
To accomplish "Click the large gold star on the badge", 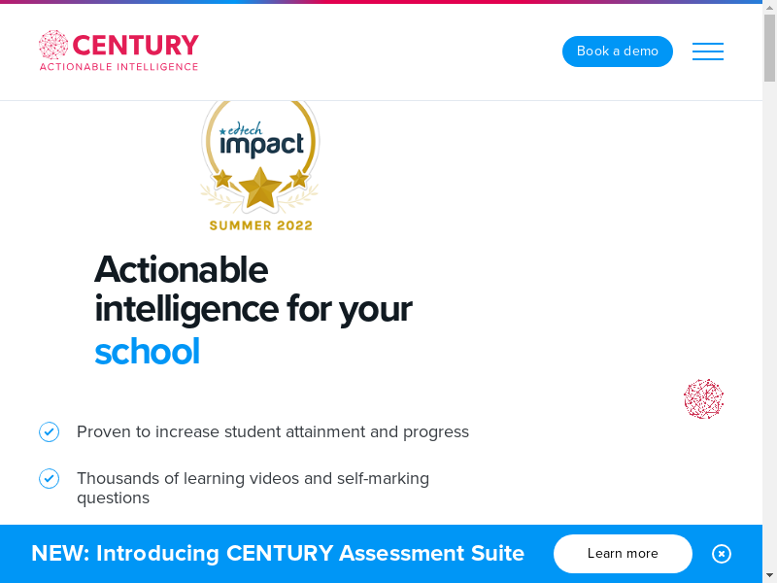I will tap(260, 188).
